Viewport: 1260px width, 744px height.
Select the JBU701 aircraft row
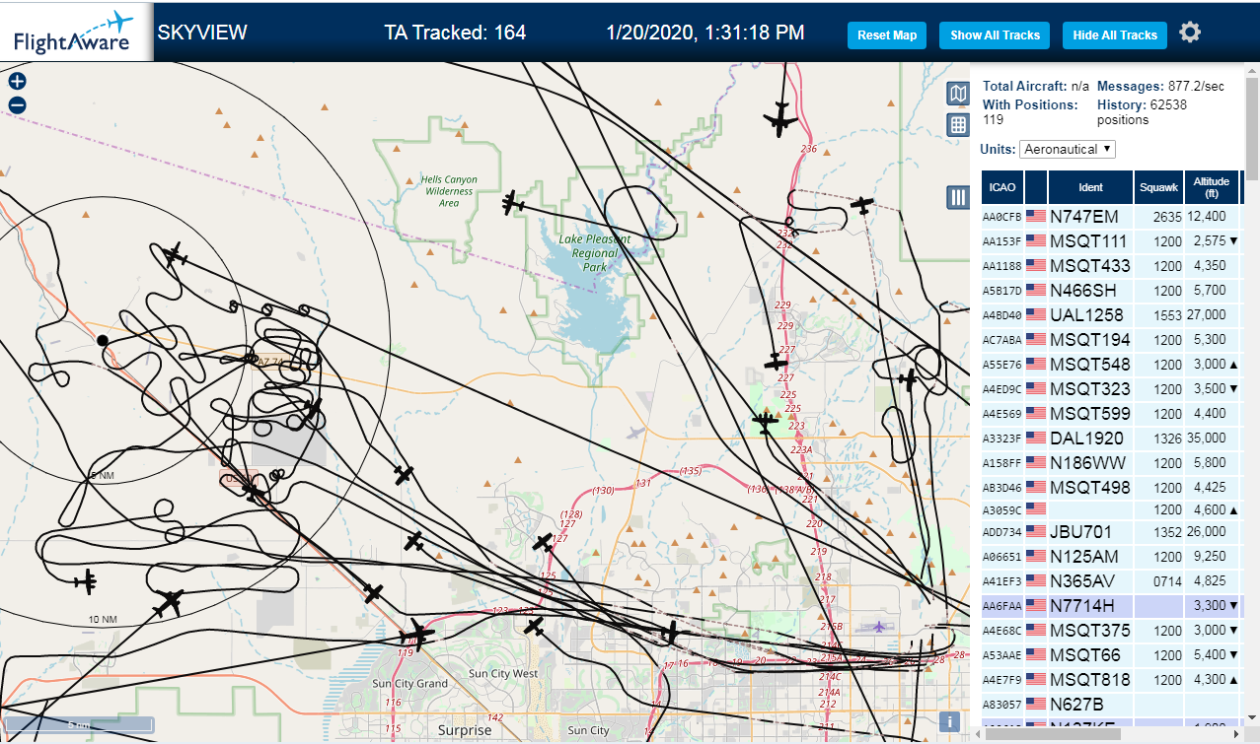click(1113, 531)
